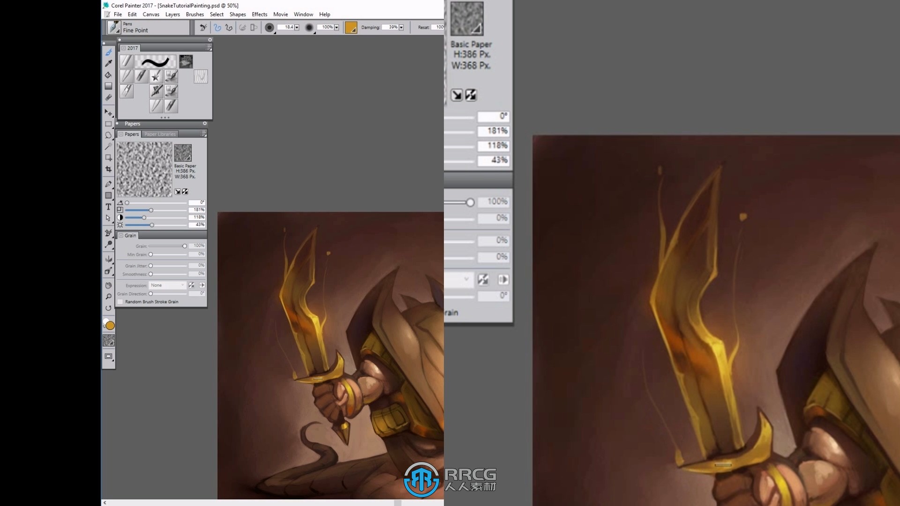Click the Damping 39% value field

coord(390,27)
